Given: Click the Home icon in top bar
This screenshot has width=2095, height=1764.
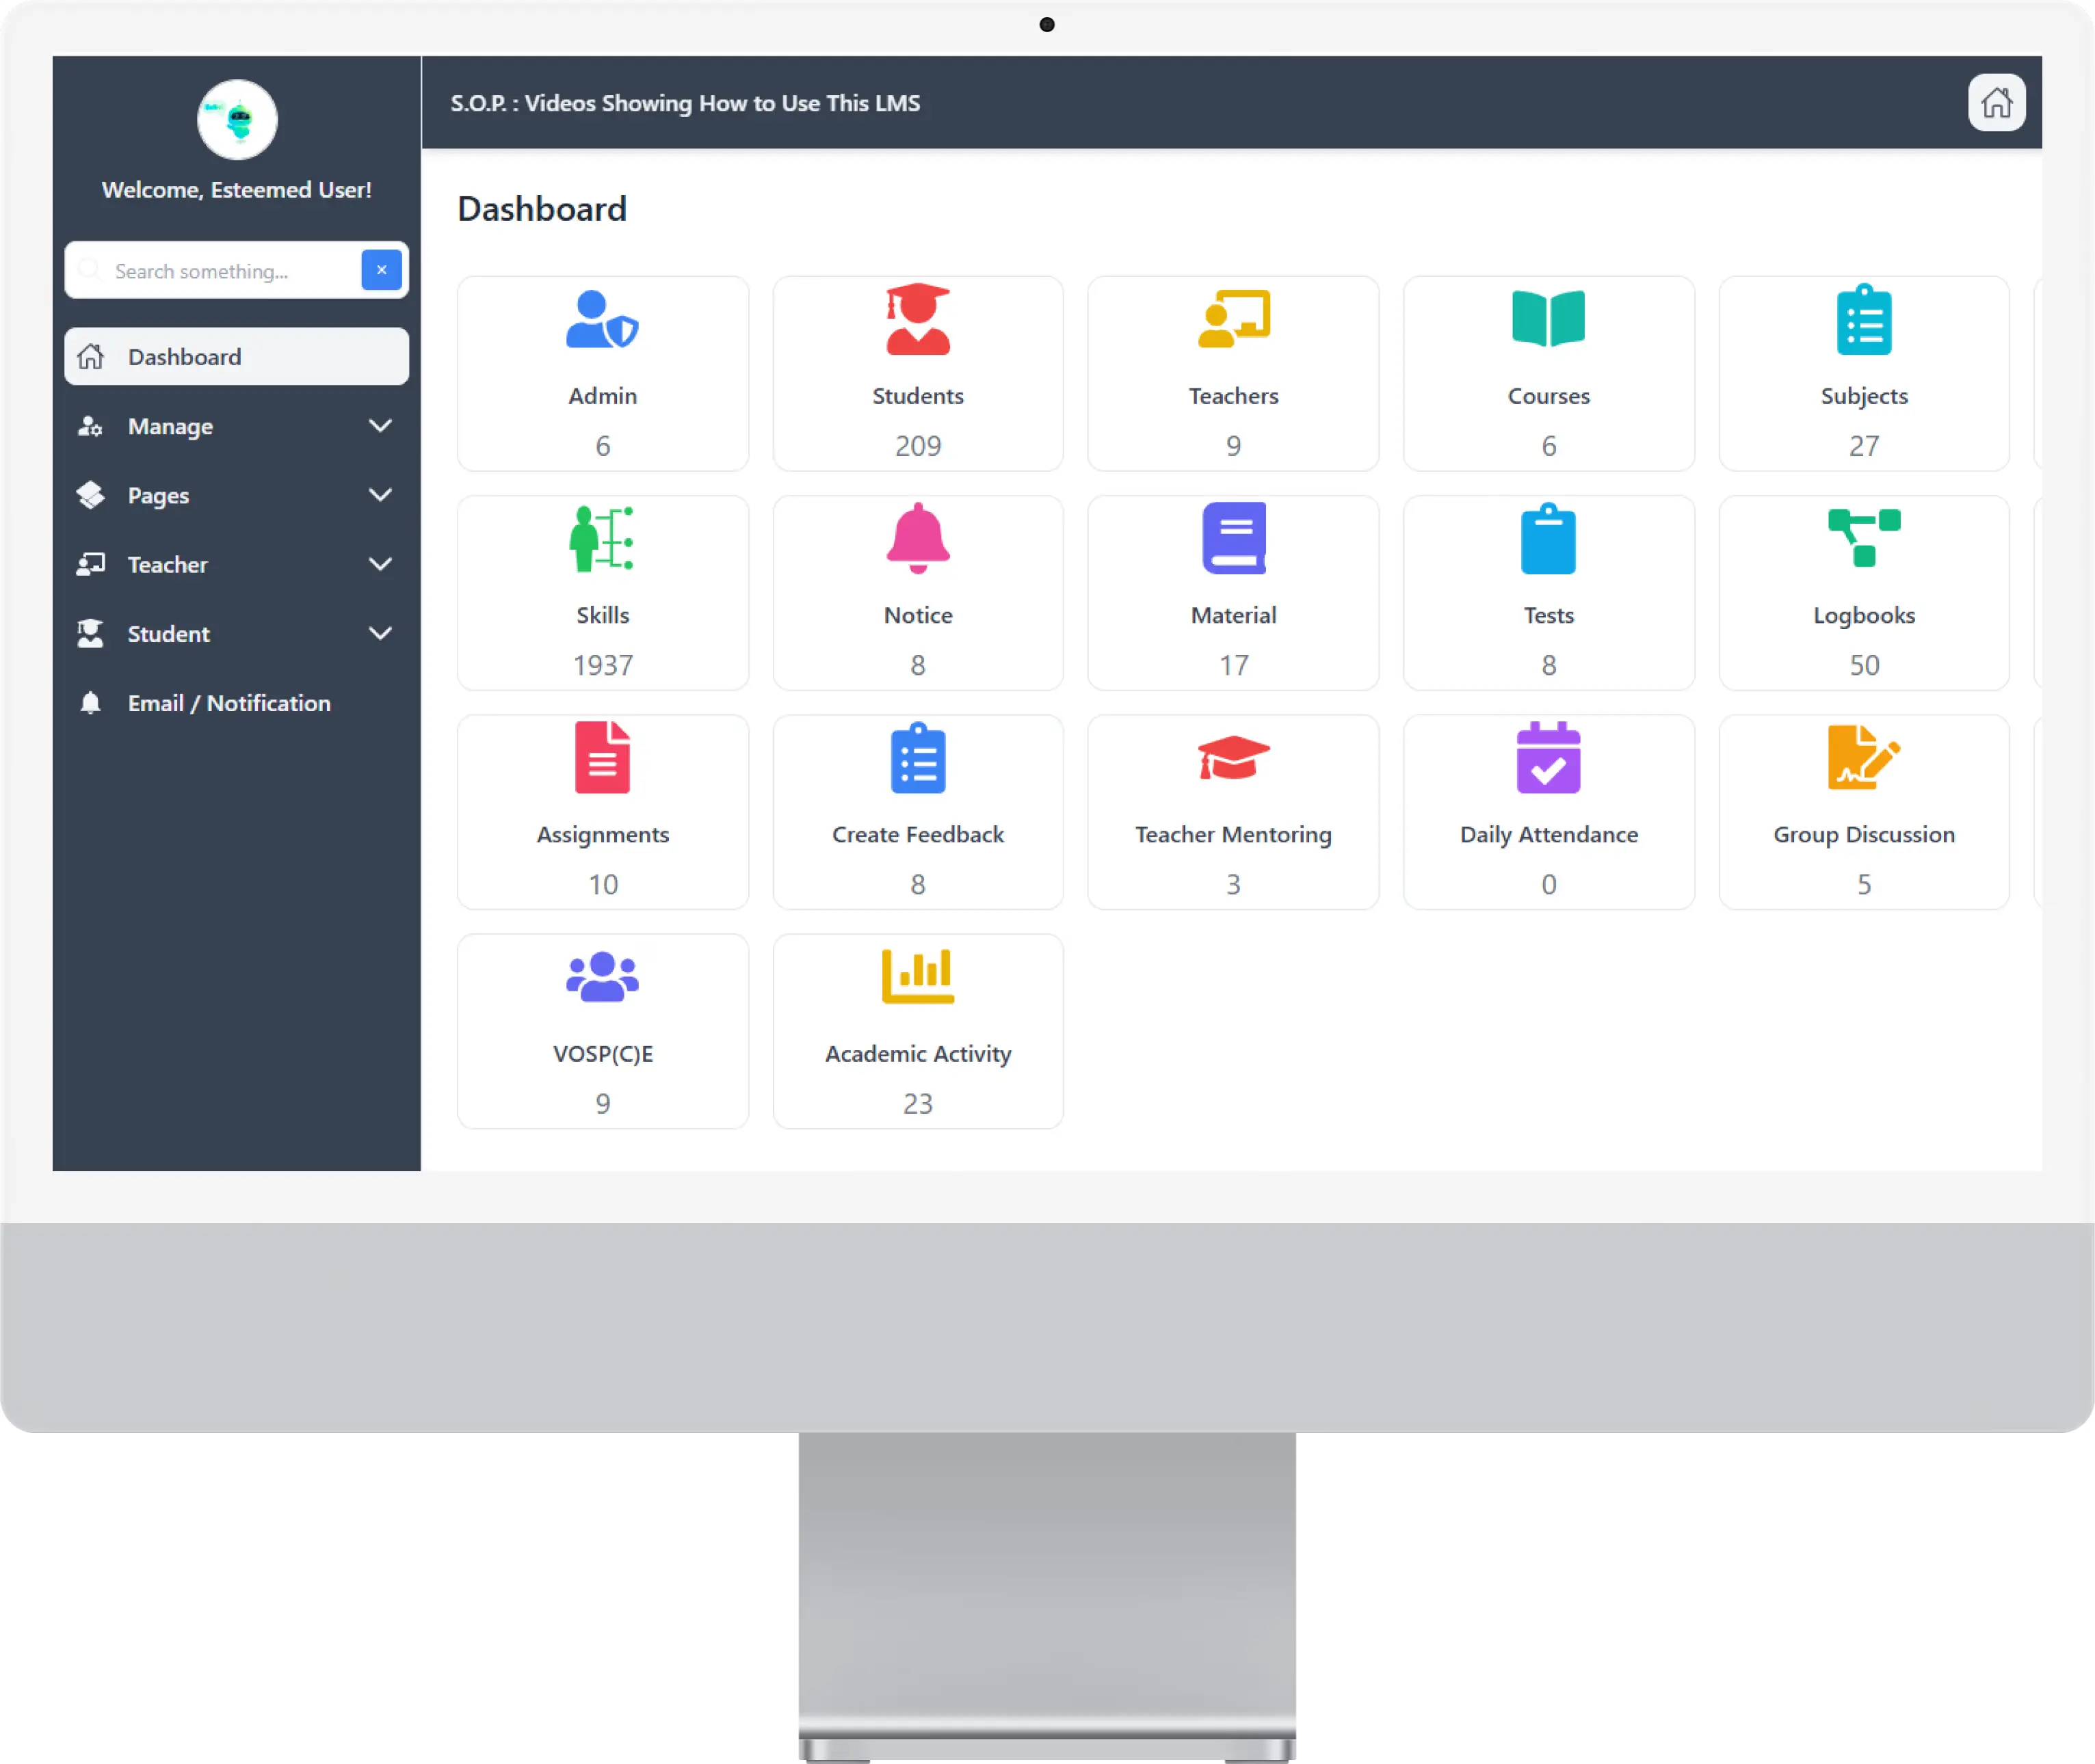Looking at the screenshot, I should pyautogui.click(x=1997, y=102).
